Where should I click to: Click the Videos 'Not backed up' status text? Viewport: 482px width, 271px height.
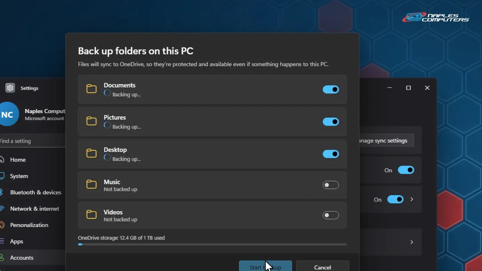click(x=120, y=219)
